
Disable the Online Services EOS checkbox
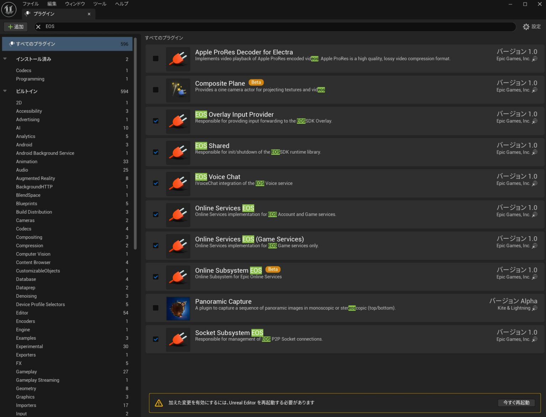coord(155,215)
